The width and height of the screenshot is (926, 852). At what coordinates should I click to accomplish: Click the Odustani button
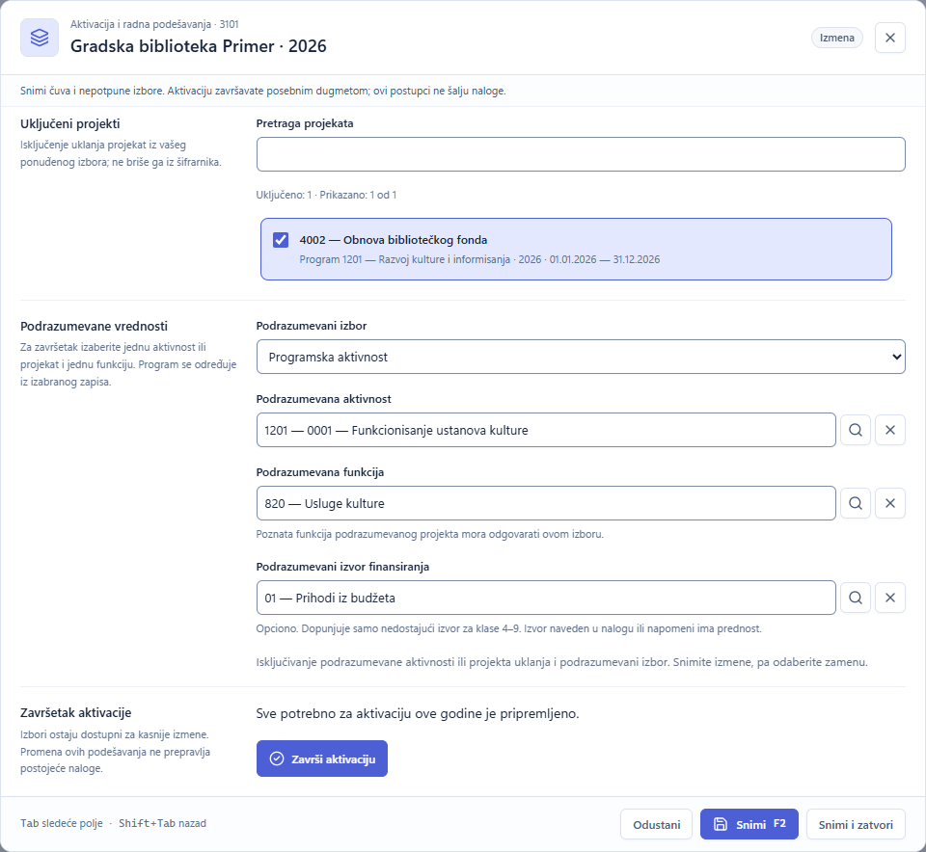[x=656, y=824]
